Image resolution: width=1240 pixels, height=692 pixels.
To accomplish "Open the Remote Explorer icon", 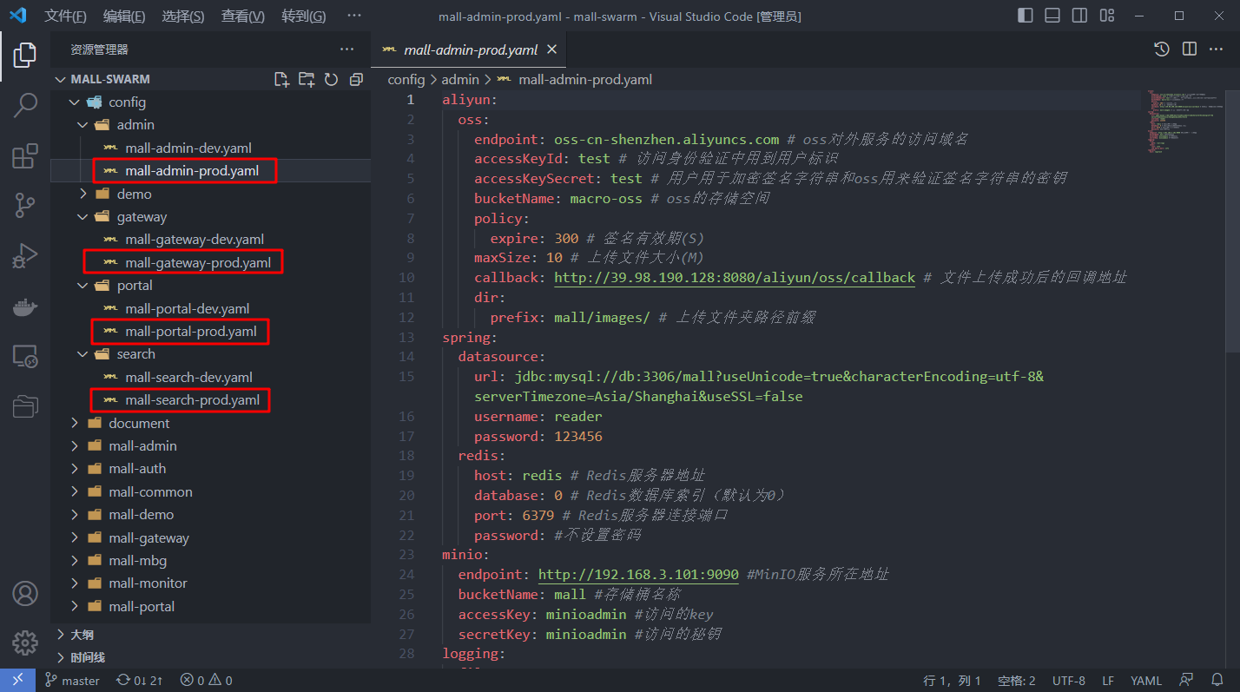I will tap(25, 356).
